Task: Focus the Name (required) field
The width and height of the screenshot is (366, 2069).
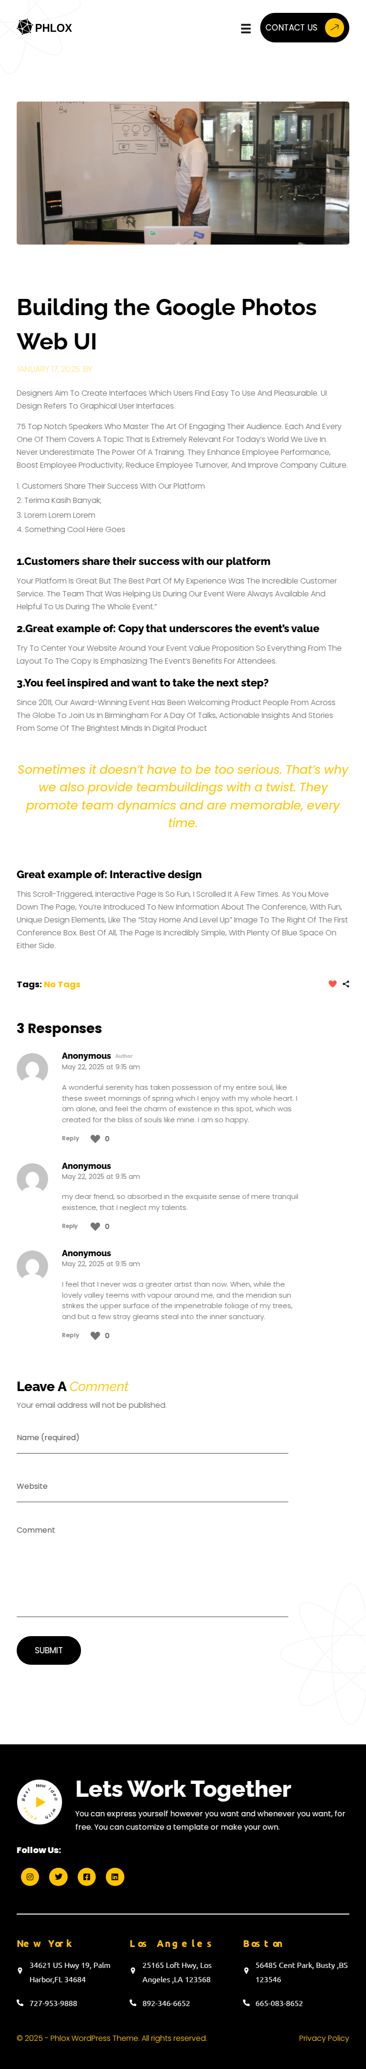Action: click(152, 1438)
